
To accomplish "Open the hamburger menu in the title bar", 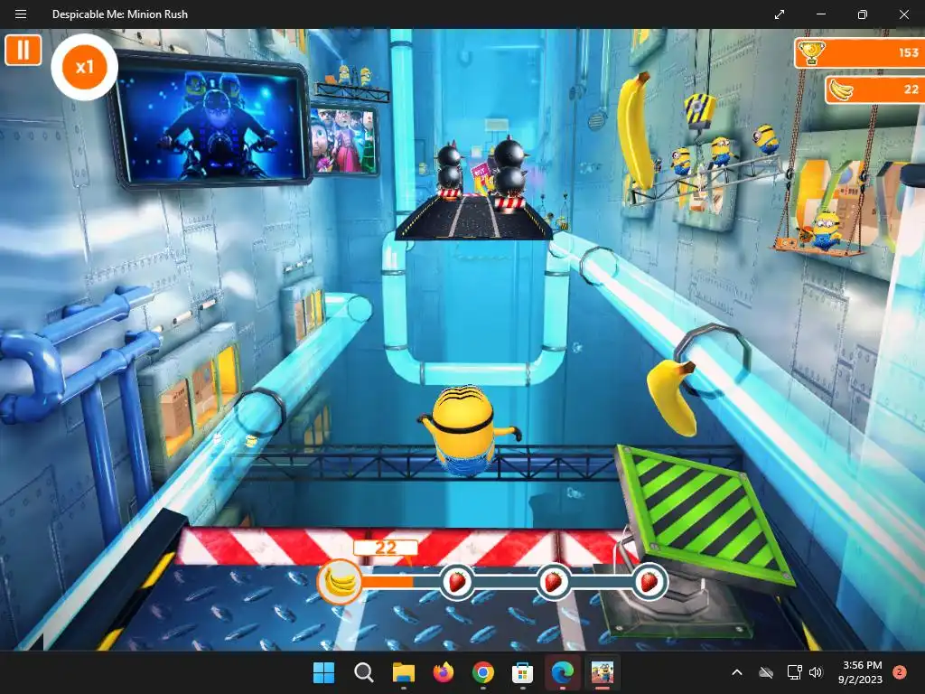I will [21, 14].
